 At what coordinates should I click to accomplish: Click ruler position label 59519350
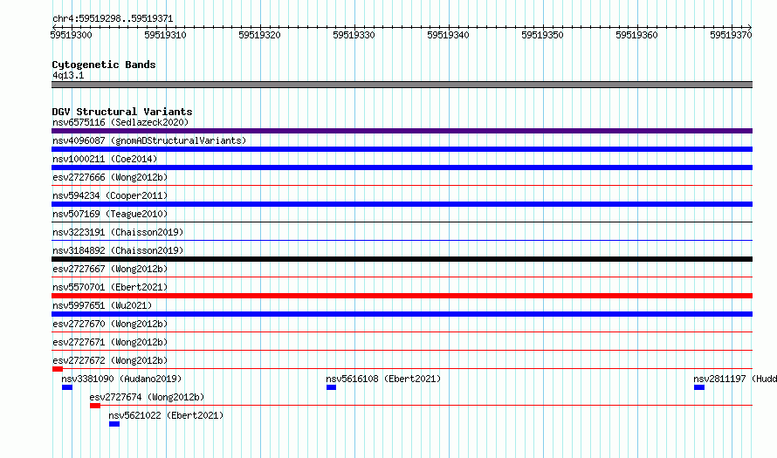[x=542, y=35]
